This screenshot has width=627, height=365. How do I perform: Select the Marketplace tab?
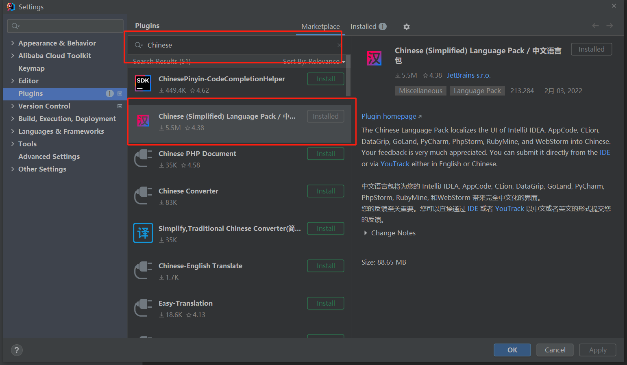(x=320, y=26)
